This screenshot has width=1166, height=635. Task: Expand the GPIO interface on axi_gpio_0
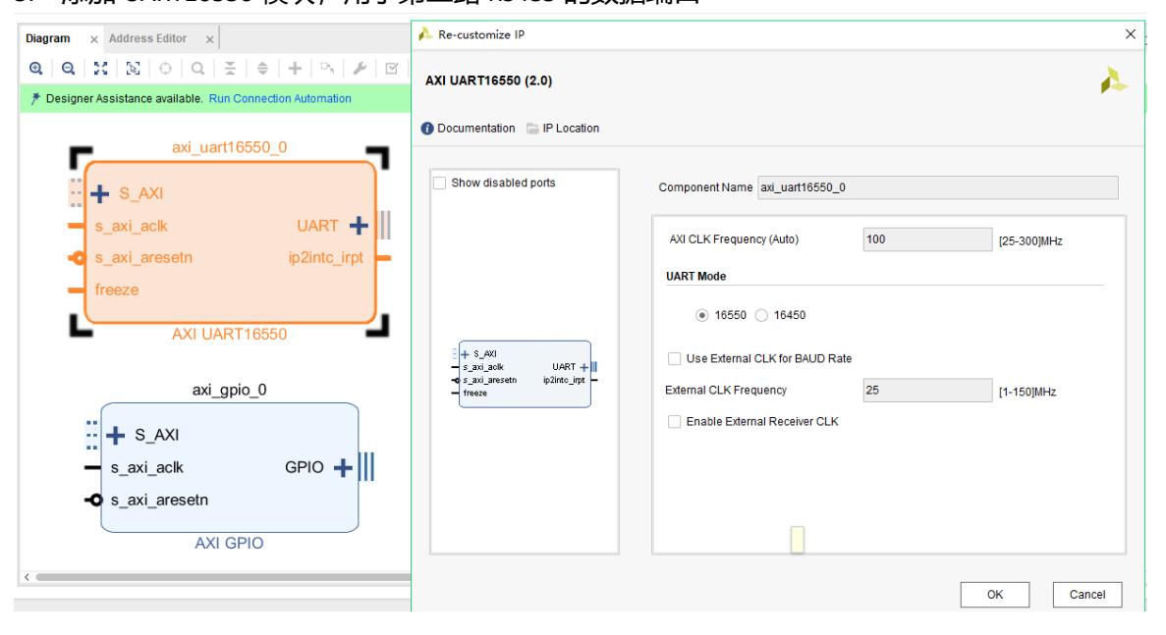(343, 467)
